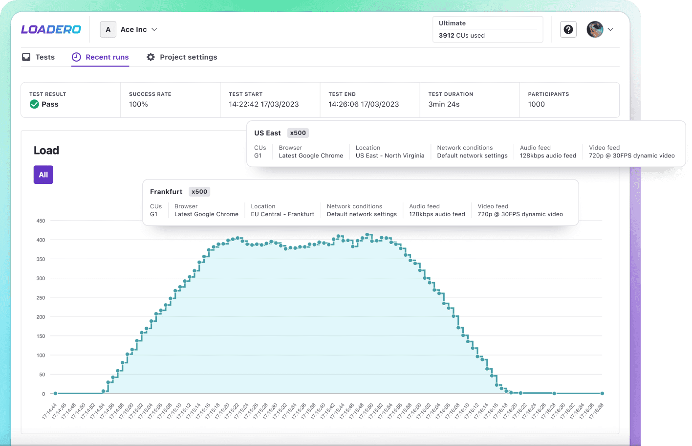Click the Tests tab icon
This screenshot has height=446, width=692.
click(26, 57)
